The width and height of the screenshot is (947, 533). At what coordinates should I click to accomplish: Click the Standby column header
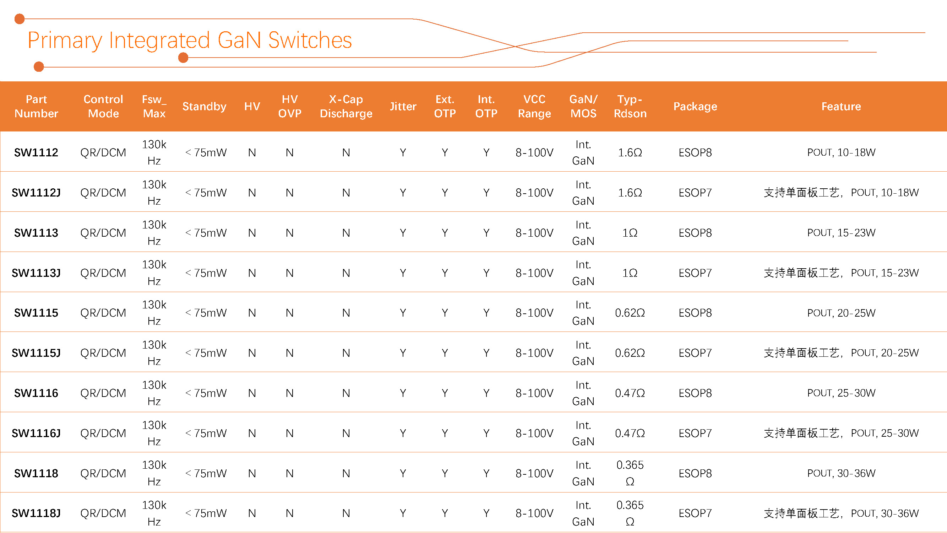coord(205,106)
